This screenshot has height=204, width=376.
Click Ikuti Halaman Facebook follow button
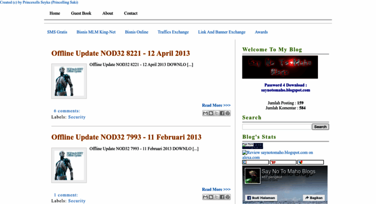(261, 198)
